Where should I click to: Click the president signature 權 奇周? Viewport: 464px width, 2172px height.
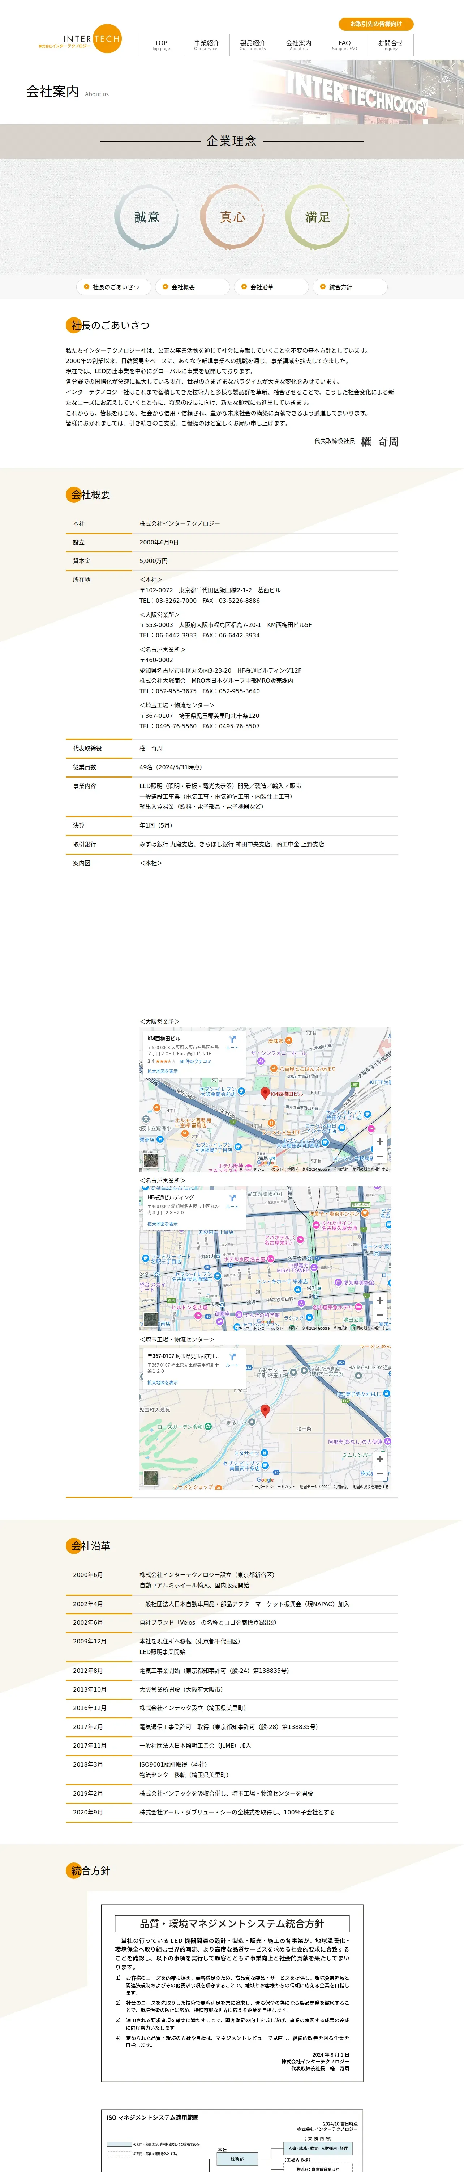(x=380, y=441)
